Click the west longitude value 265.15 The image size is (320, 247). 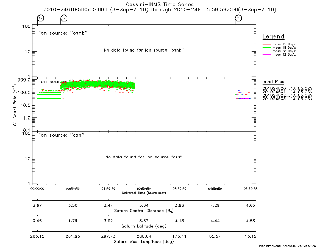37,236
